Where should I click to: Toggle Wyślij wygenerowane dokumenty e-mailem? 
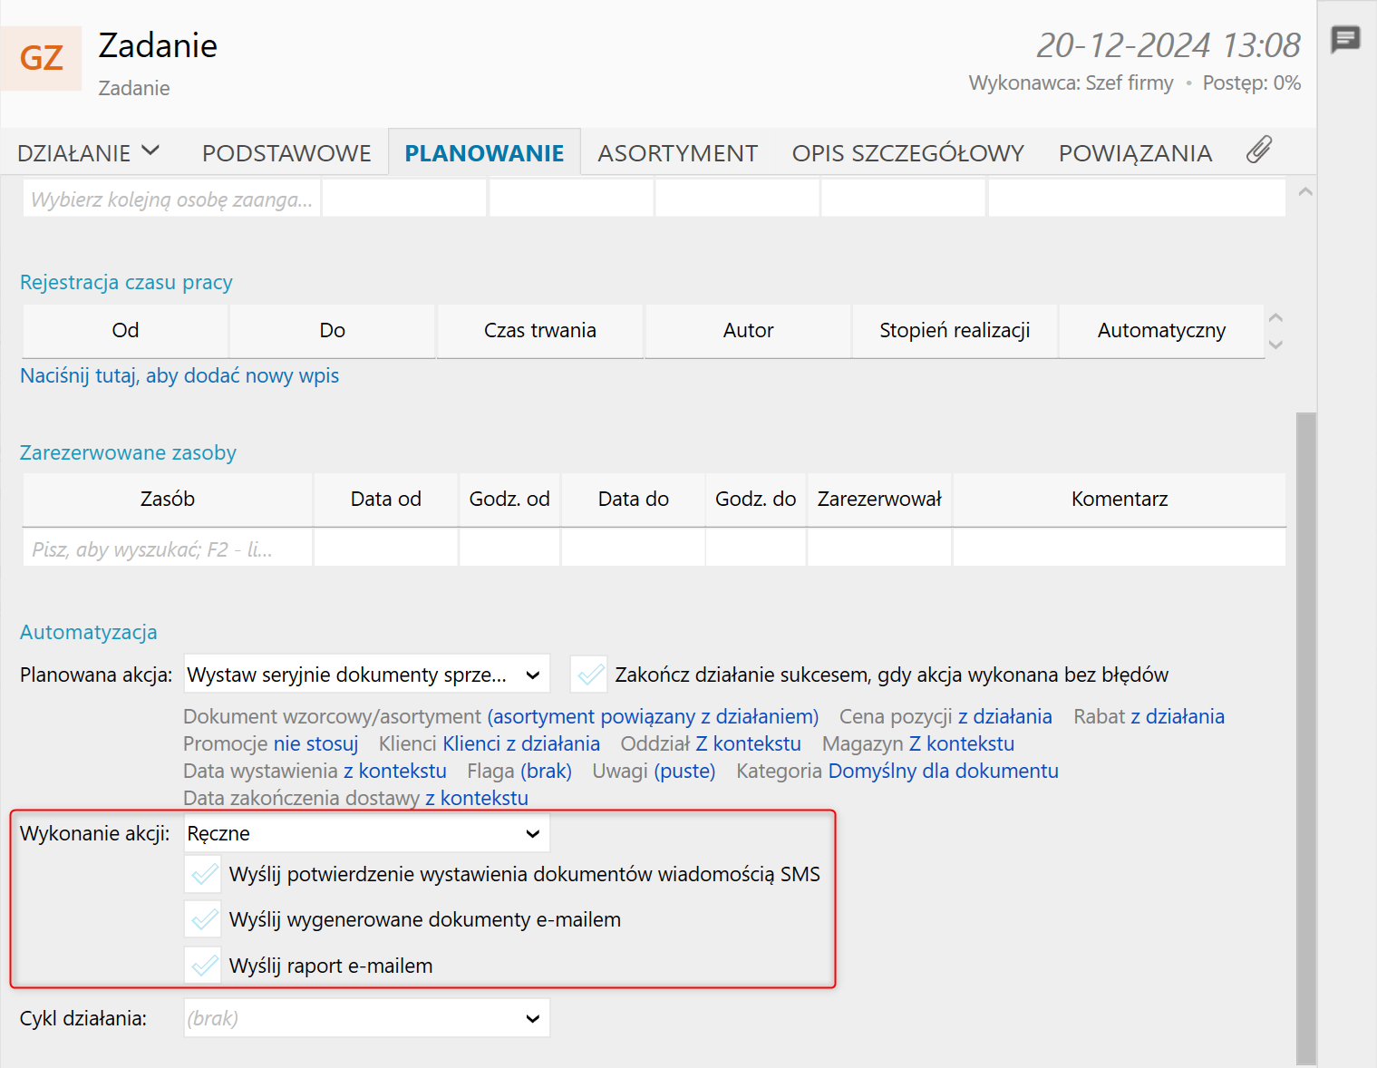point(203,919)
